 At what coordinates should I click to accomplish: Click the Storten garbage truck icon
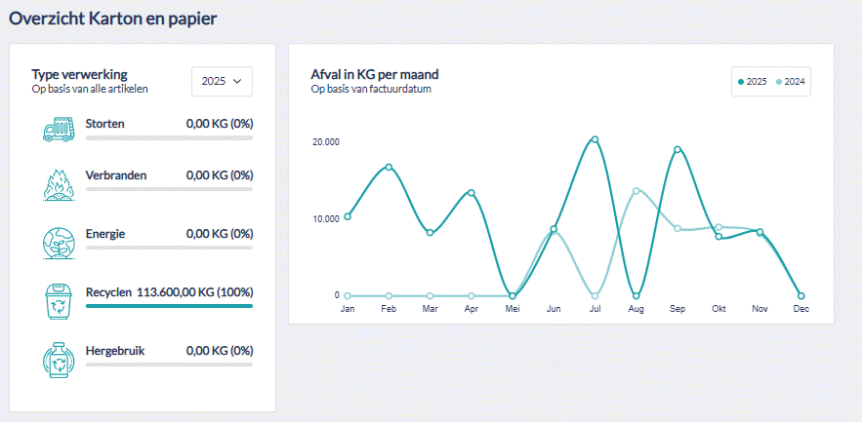(59, 131)
